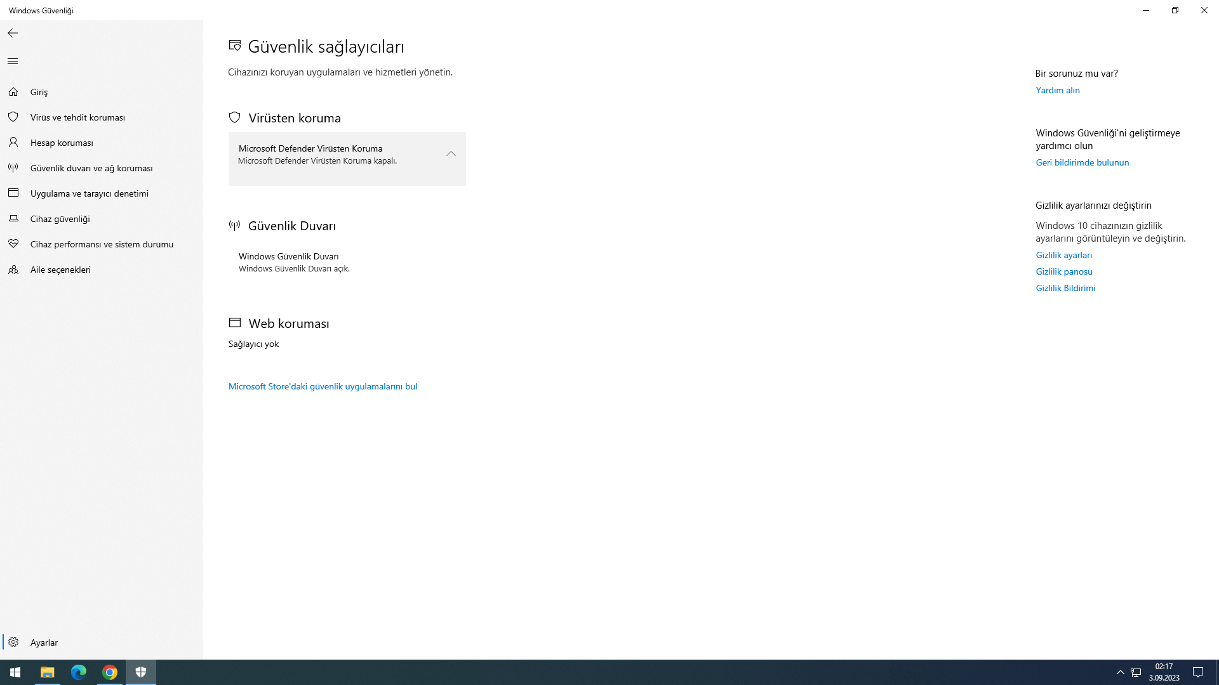
Task: Click the back arrow icon
Action: [x=13, y=33]
